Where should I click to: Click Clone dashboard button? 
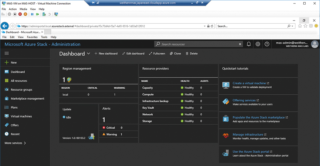tap(175, 54)
